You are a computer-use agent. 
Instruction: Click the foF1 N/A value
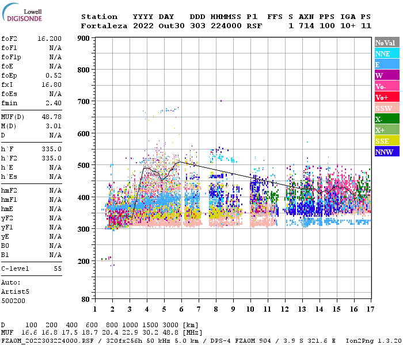55,48
